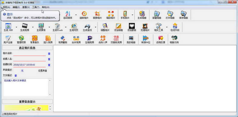Click the 生成 EXE icon
This screenshot has height=117, width=238.
(x=8, y=27)
